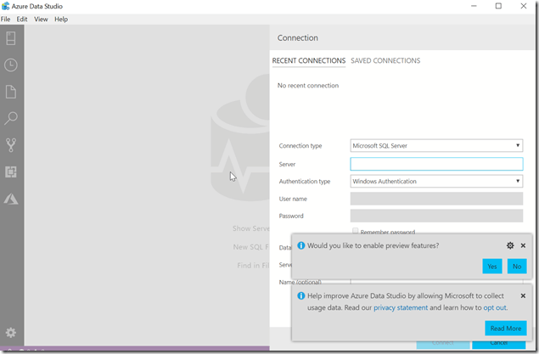Click the 'No recent connection' text
This screenshot has height=354, width=539.
[x=308, y=86]
